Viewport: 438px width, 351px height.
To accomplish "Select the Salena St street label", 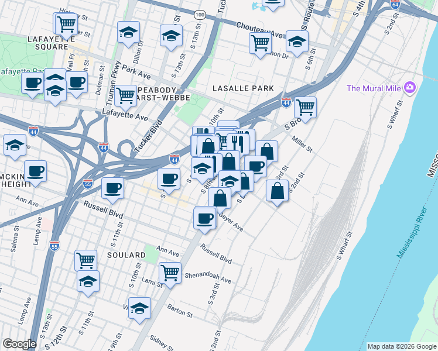I will point(15,239).
